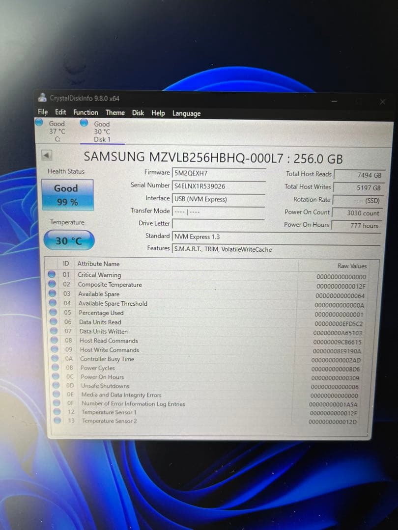Click the Temperature Sensor 2 status orb

click(x=57, y=420)
